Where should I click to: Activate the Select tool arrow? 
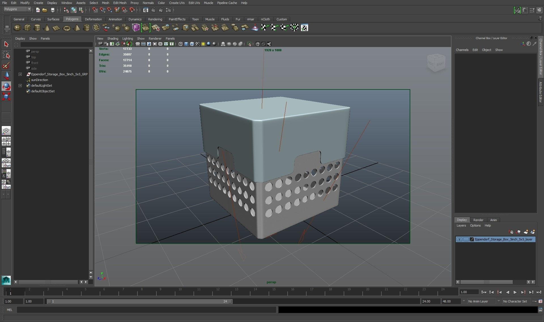tap(6, 44)
